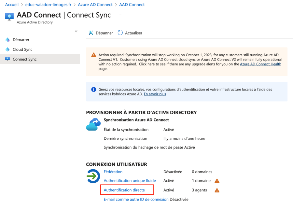293x209 pixels.
Task: Click the AAD Connect monitor header icon
Action: [9, 17]
